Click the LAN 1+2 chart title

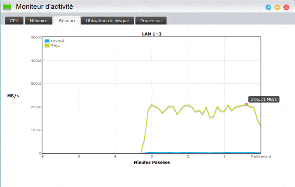(x=152, y=34)
